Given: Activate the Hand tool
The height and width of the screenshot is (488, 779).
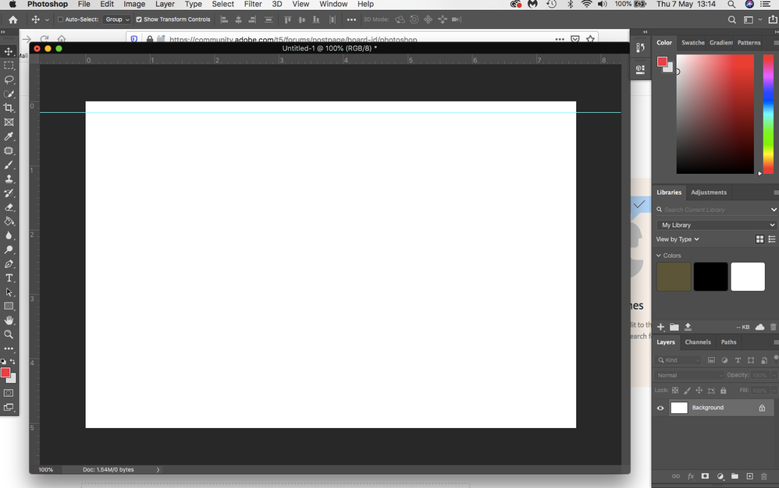Looking at the screenshot, I should [9, 320].
